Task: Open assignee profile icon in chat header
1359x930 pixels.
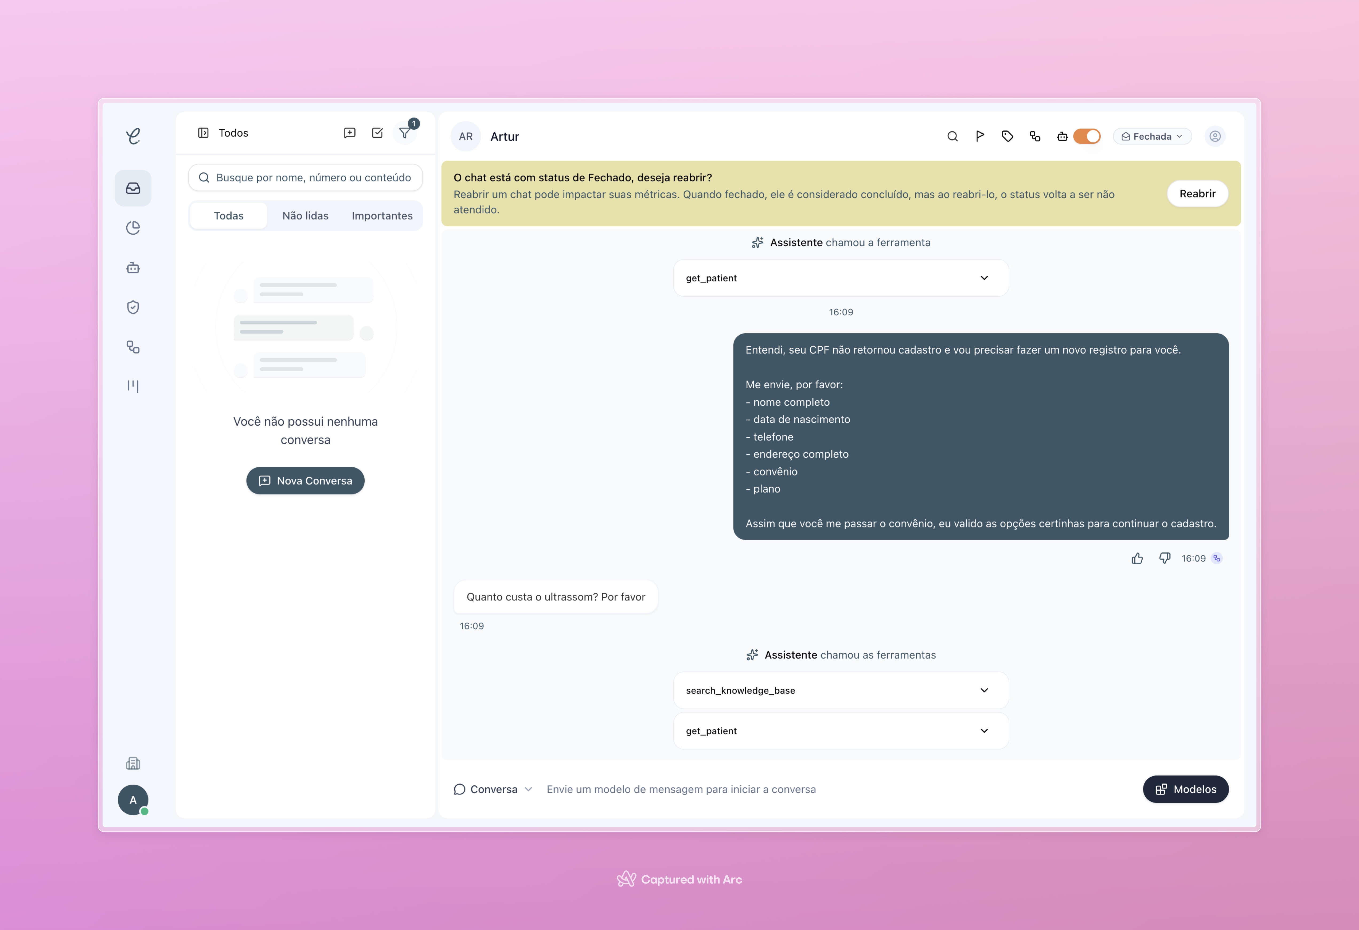Action: 1214,136
